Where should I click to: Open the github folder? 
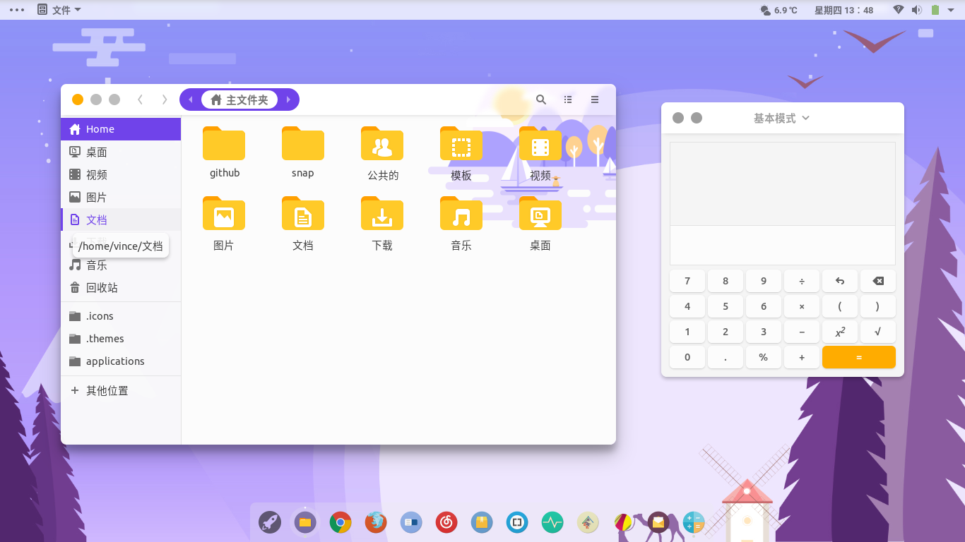224,143
